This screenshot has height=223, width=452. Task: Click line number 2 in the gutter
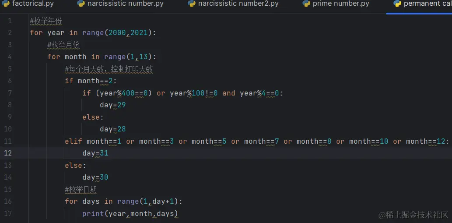(10, 32)
